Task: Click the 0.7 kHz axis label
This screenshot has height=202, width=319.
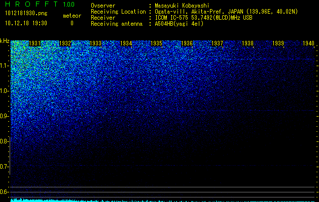Action: tap(4, 167)
